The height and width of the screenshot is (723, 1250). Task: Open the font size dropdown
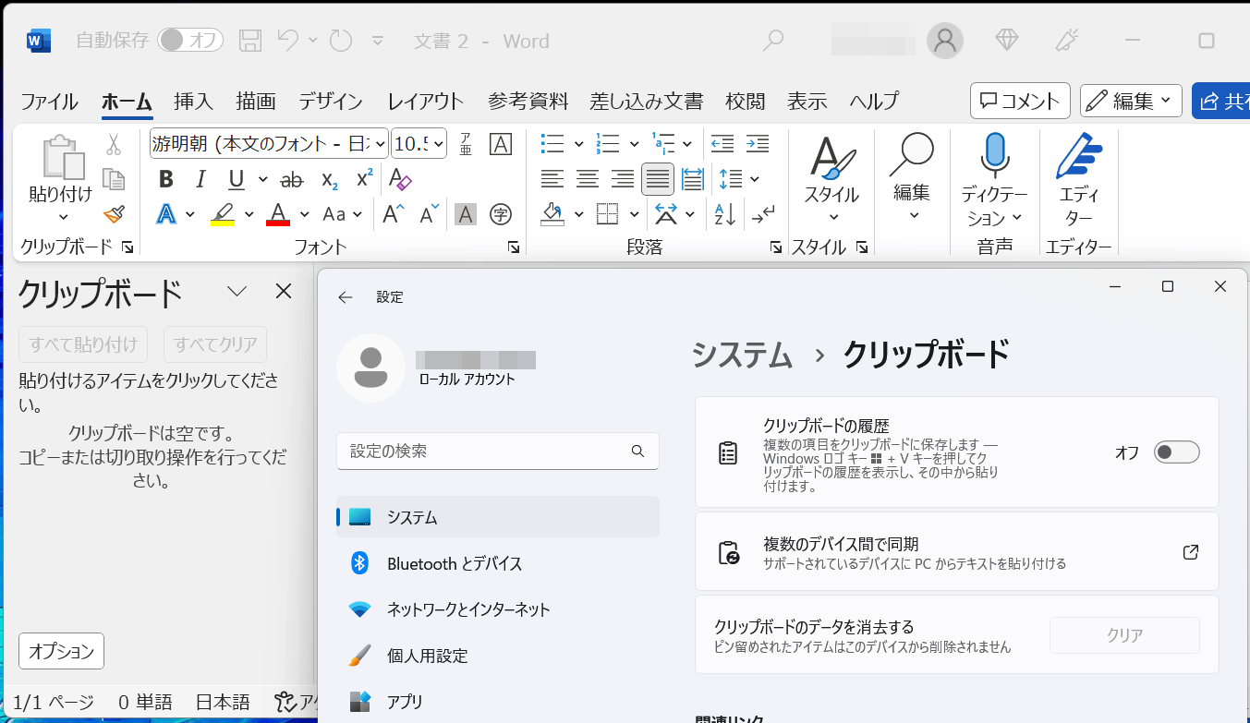coord(439,144)
